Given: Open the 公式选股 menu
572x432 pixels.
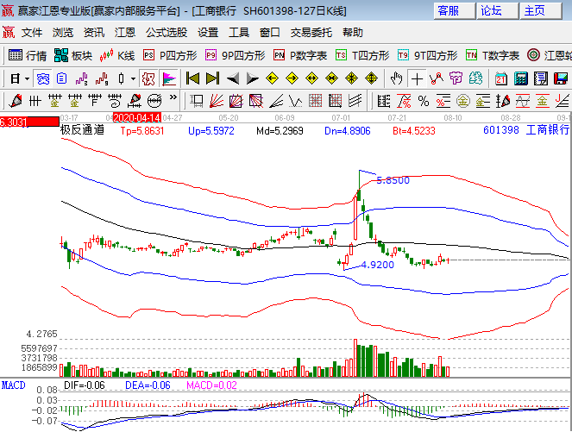Looking at the screenshot, I should coord(167,33).
